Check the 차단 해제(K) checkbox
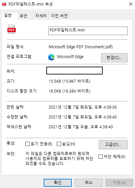The height and width of the screenshot is (188, 135). coord(100,157)
